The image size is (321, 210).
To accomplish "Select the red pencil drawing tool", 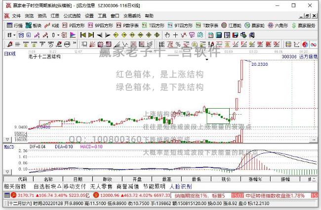I will pyautogui.click(x=9, y=44).
